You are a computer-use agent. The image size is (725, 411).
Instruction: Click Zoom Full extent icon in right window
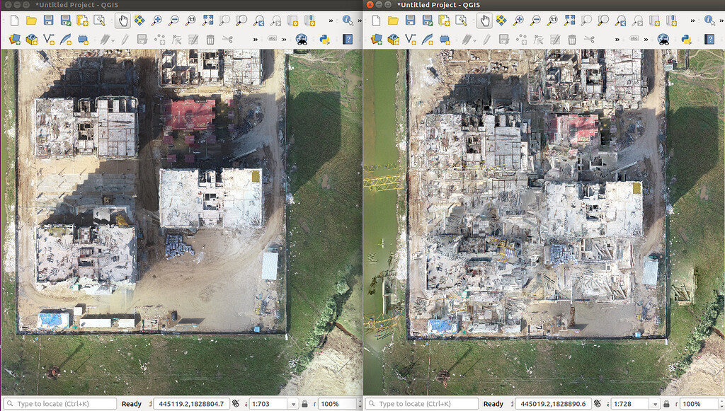coord(570,21)
